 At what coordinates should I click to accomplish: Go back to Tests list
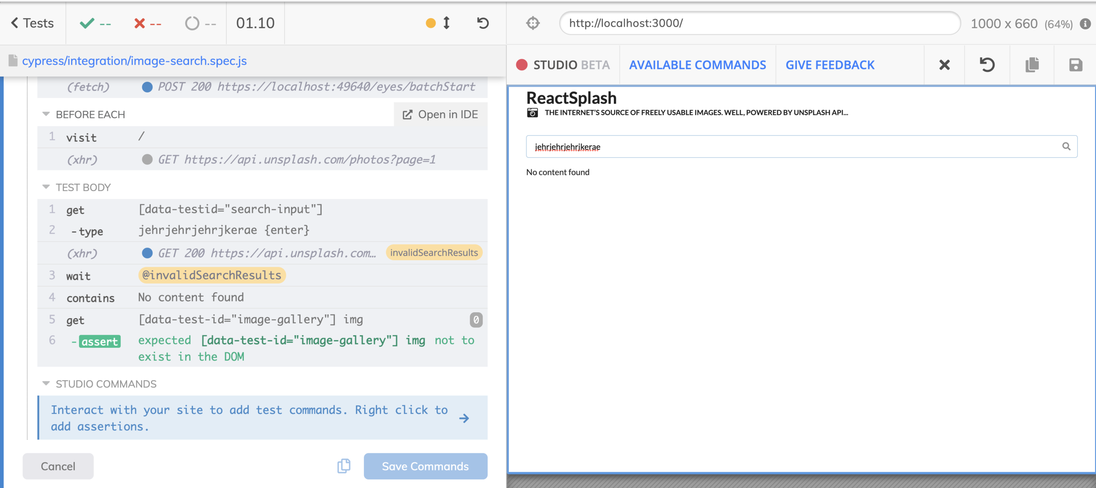[x=32, y=23]
